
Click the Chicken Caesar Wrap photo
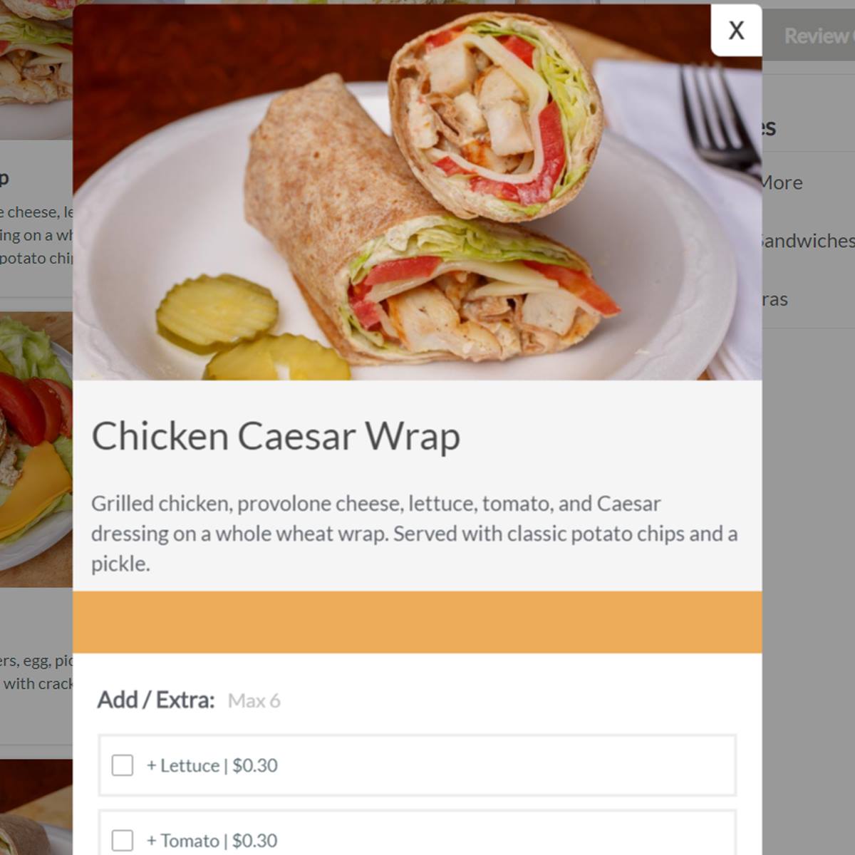tap(418, 192)
